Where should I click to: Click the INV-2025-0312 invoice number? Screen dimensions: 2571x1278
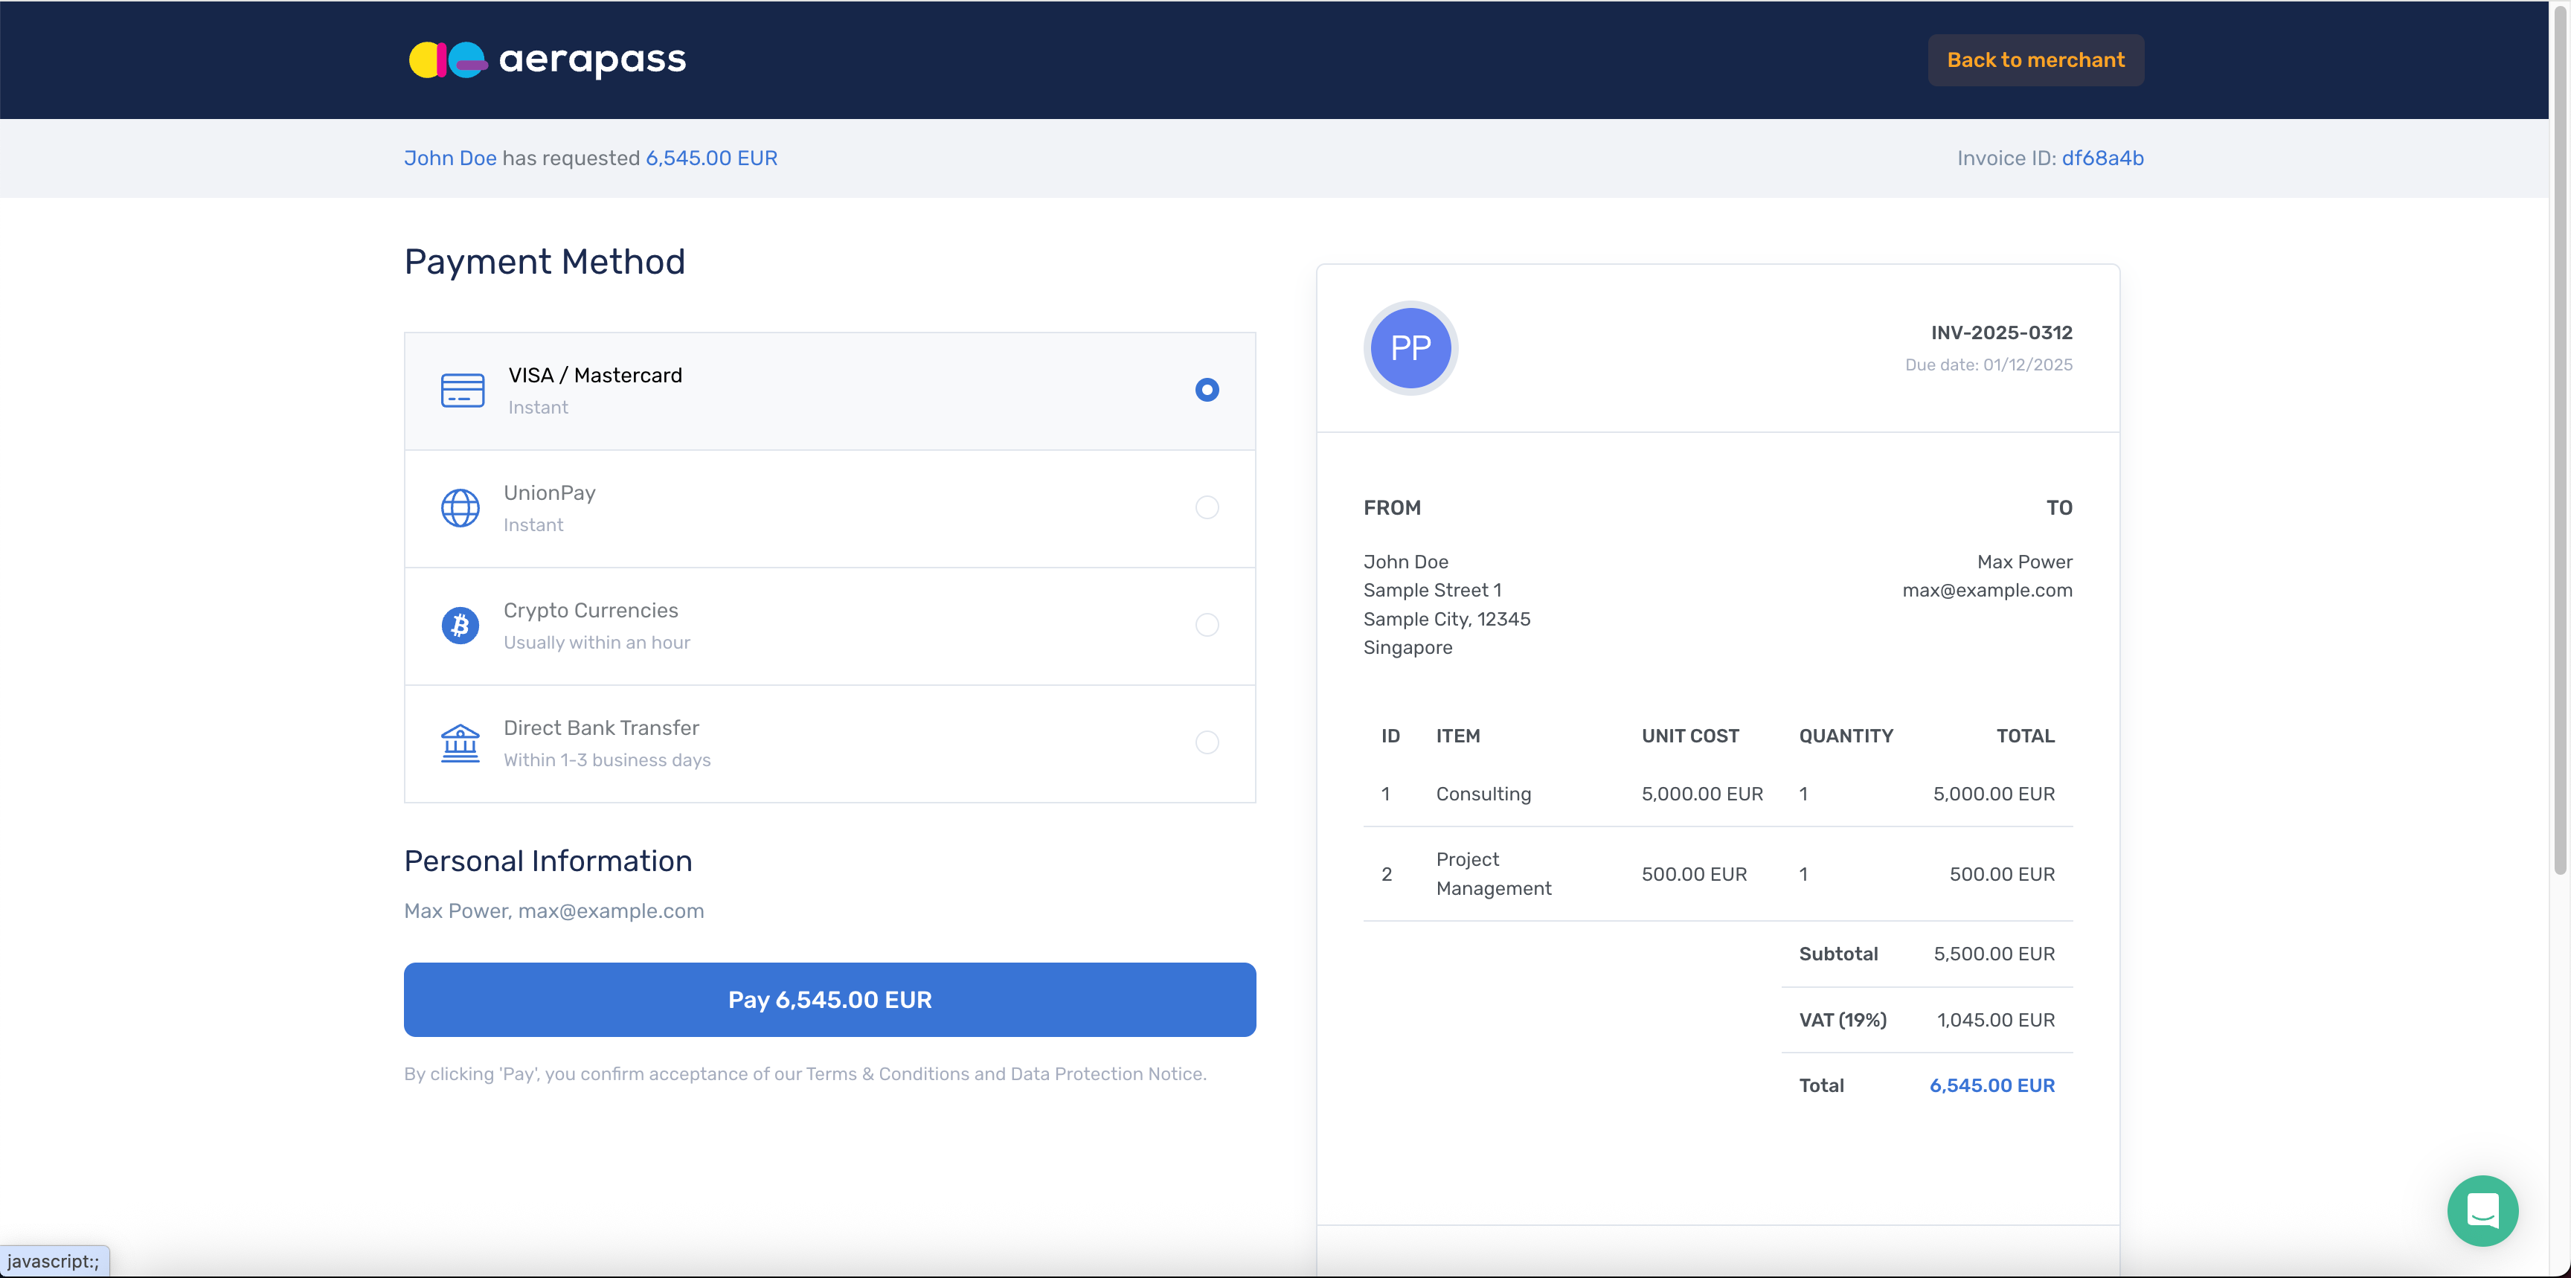[2001, 333]
